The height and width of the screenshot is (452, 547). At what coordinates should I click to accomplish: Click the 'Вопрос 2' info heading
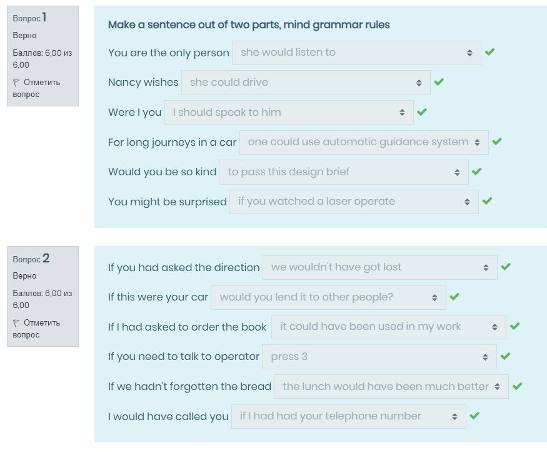coord(31,259)
